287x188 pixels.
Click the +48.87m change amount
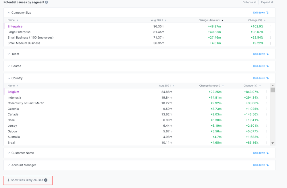click(x=214, y=26)
